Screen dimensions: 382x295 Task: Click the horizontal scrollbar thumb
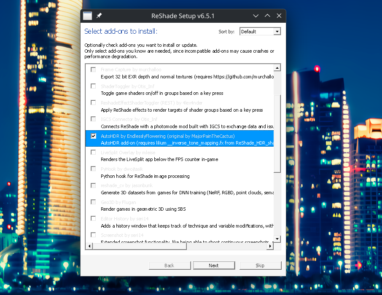coord(140,246)
